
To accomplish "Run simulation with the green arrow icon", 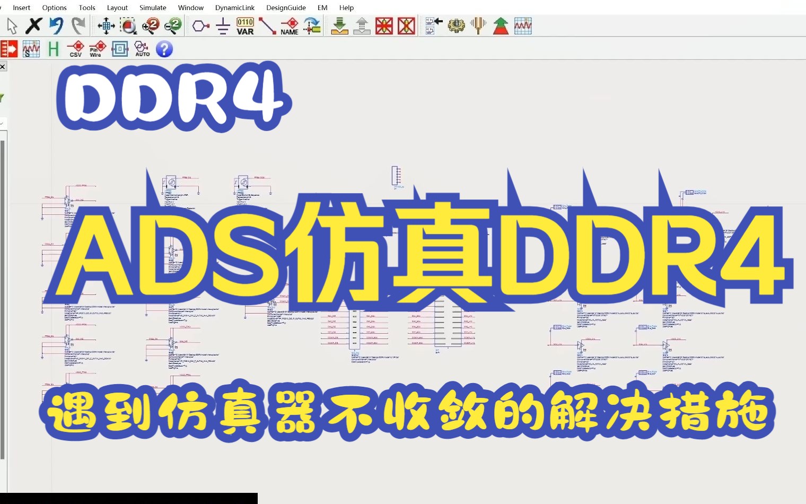I will pos(500,25).
